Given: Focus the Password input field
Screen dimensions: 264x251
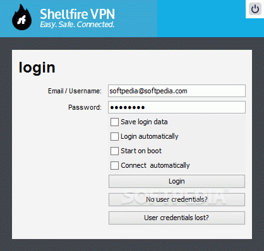Looking at the screenshot, I should pos(177,107).
